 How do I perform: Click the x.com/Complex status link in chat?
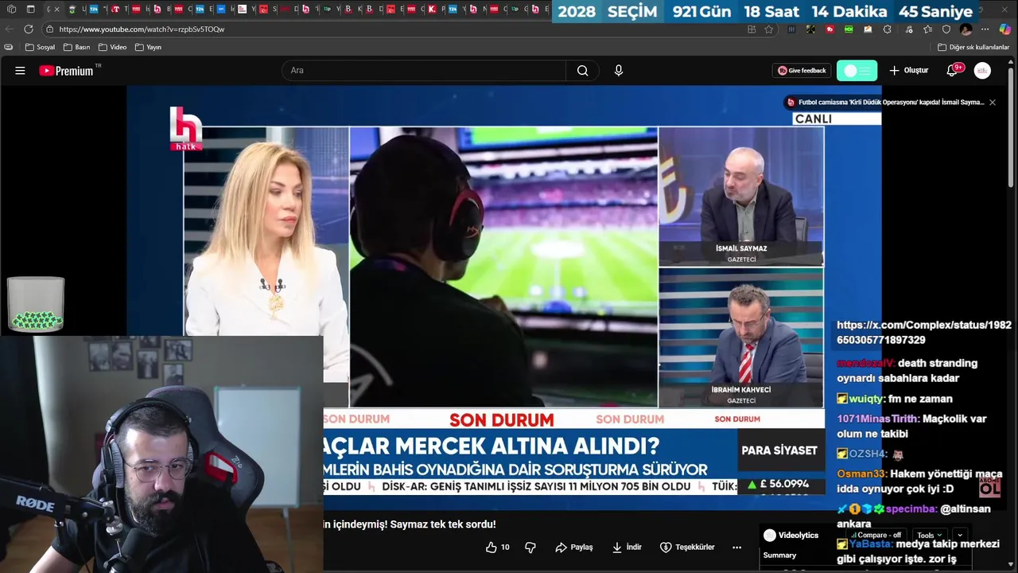point(923,333)
